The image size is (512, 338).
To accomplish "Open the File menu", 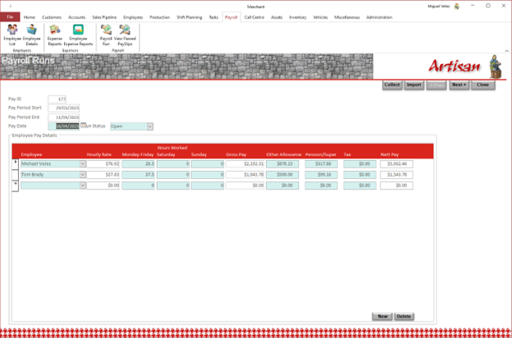I will (x=10, y=18).
